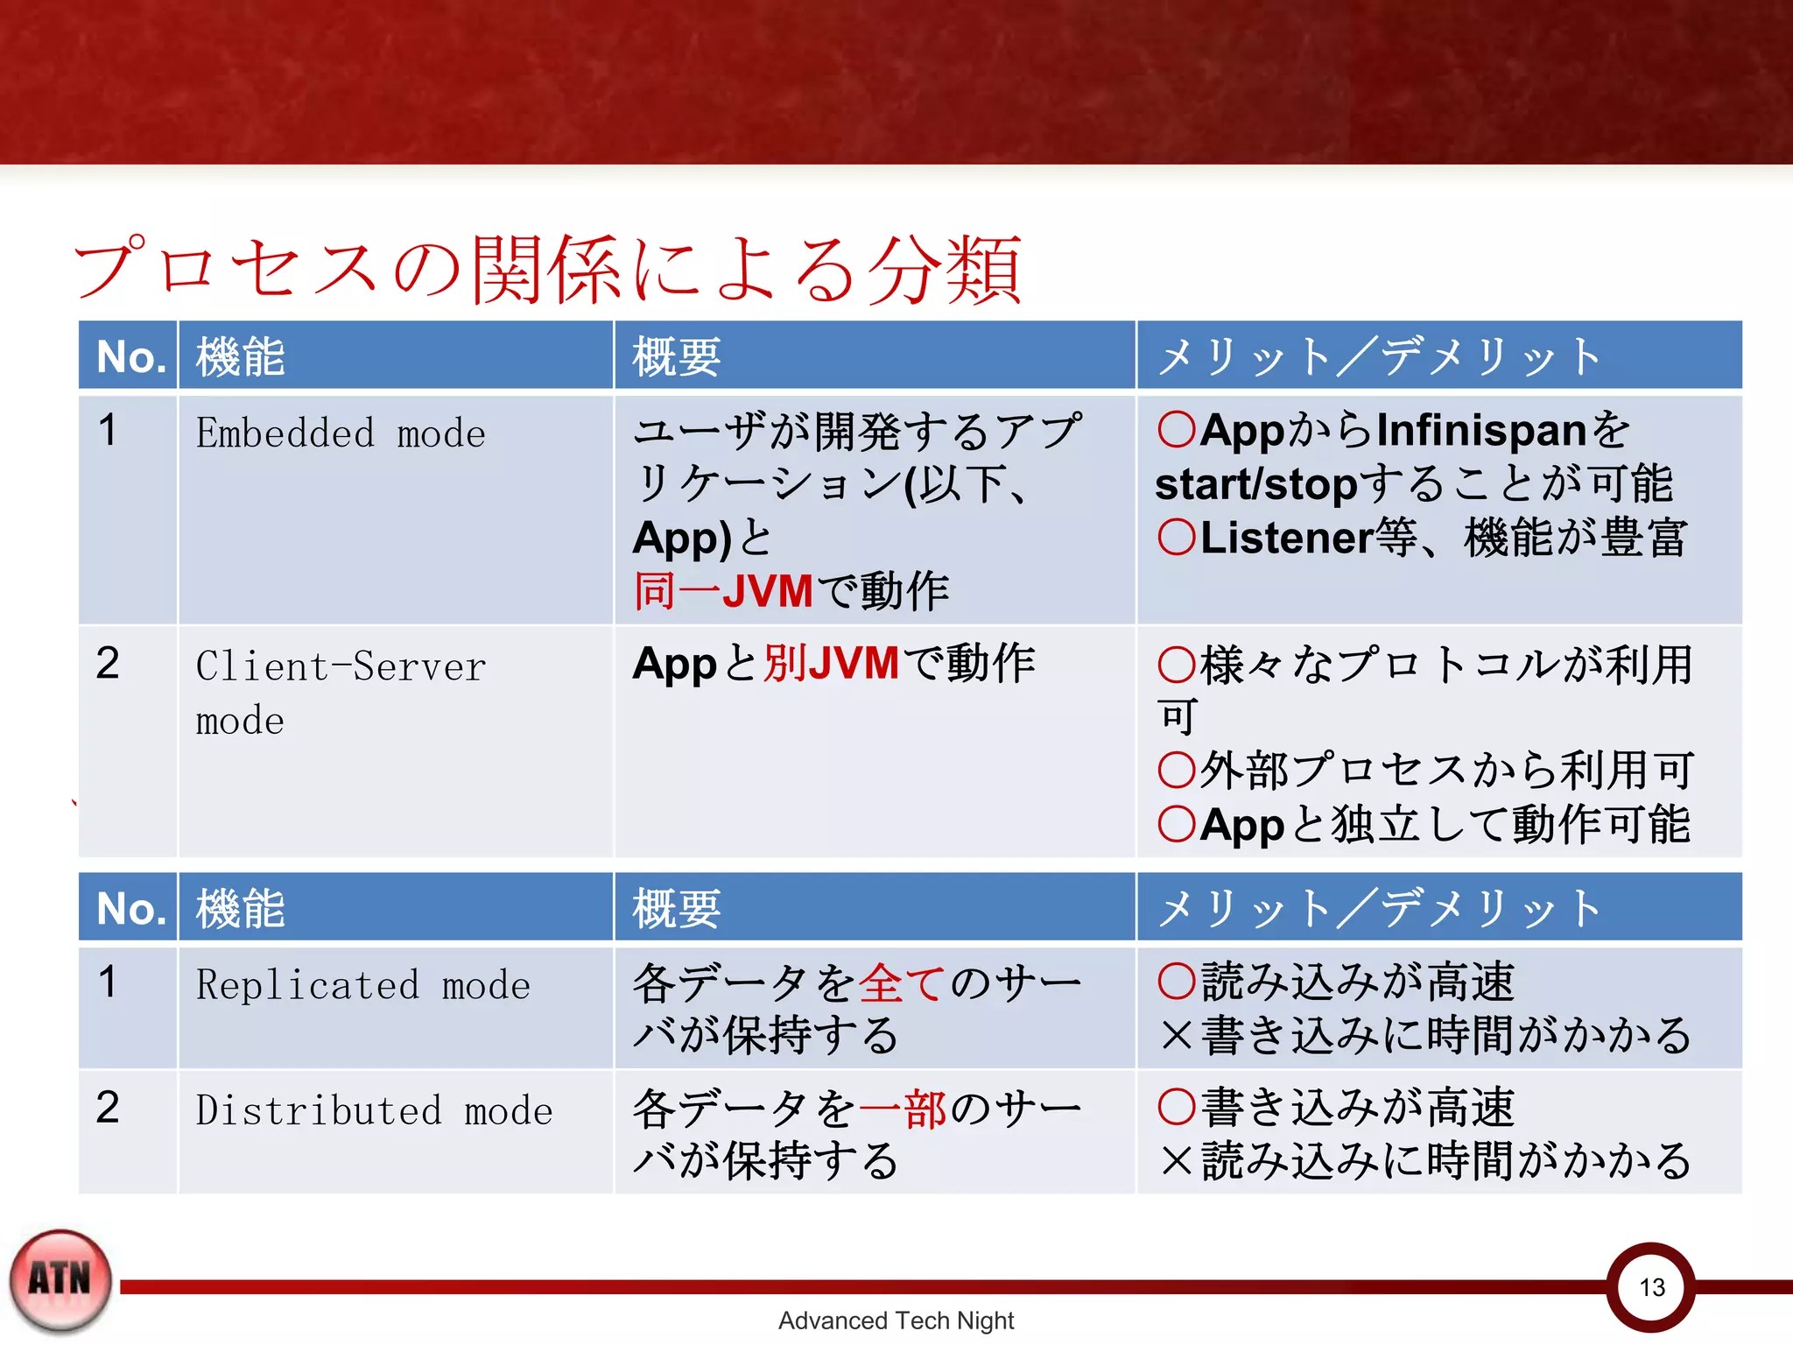Image resolution: width=1793 pixels, height=1345 pixels.
Task: Click the line 読み込みが高速
Action: (1336, 982)
